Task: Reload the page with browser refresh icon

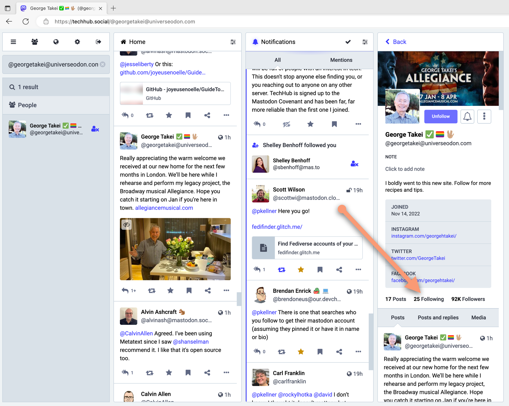Action: [x=26, y=21]
